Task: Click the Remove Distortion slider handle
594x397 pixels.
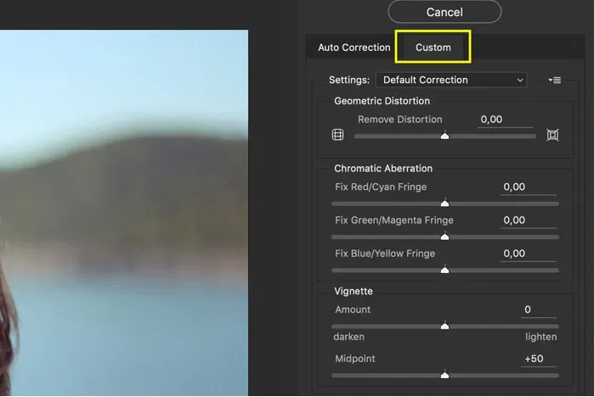Action: (x=444, y=136)
